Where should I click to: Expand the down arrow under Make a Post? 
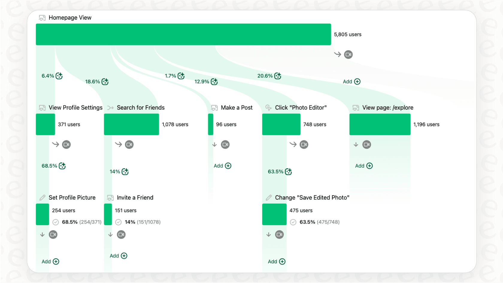(214, 144)
